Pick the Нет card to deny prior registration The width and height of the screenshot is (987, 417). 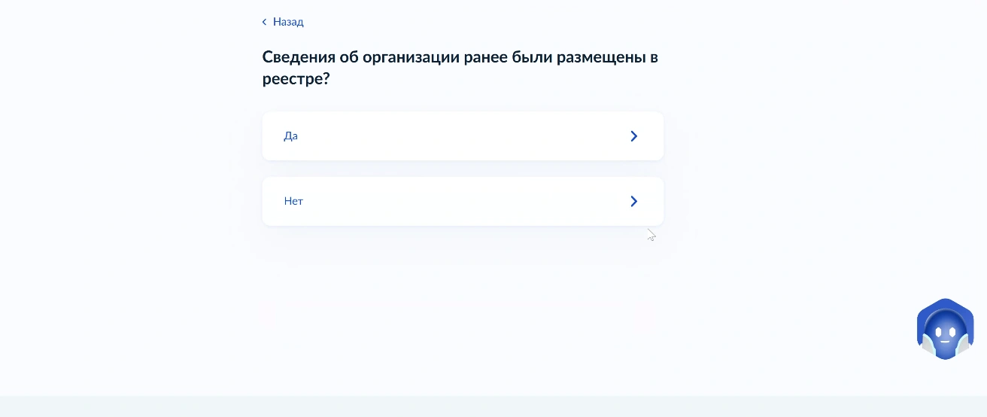click(x=462, y=201)
